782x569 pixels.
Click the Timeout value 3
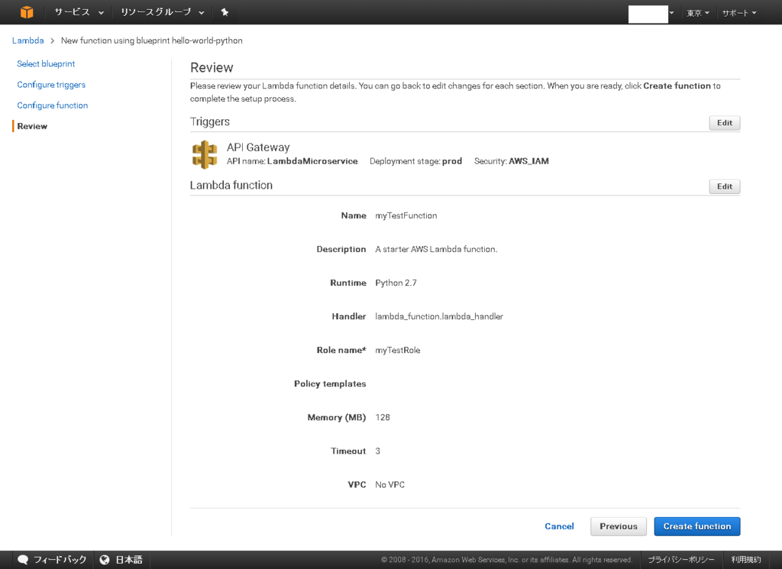(x=377, y=451)
